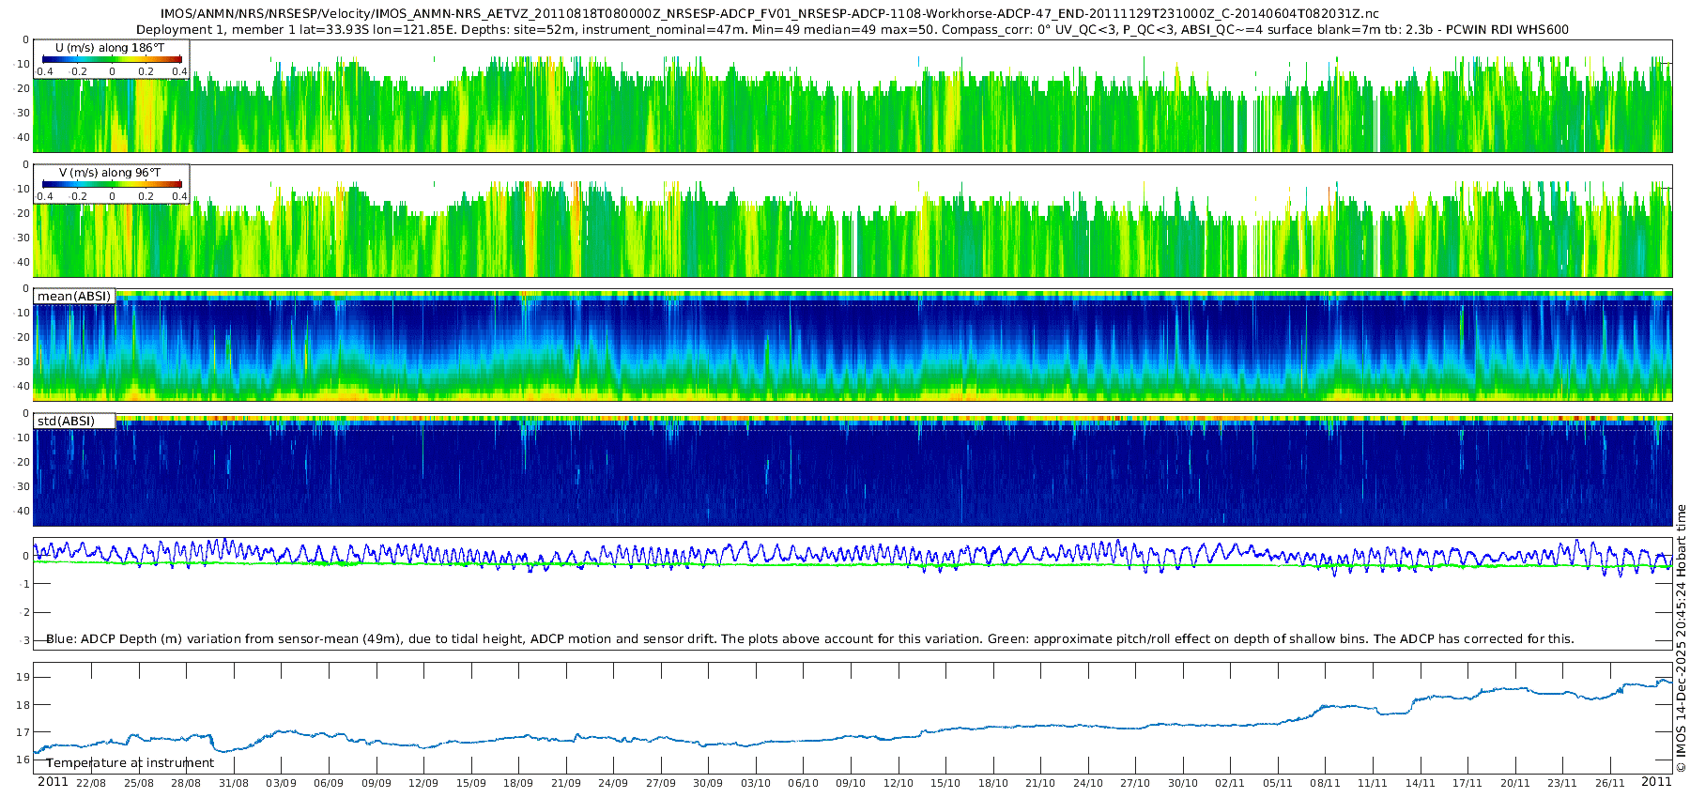
Task: Click the 12/09 date tick label
Action: [423, 783]
